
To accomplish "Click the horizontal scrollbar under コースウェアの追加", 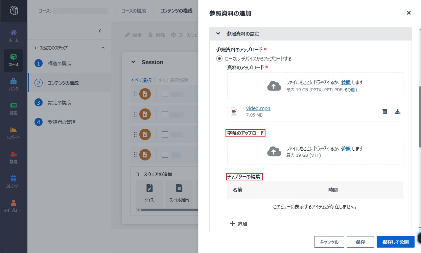I will coord(169,209).
